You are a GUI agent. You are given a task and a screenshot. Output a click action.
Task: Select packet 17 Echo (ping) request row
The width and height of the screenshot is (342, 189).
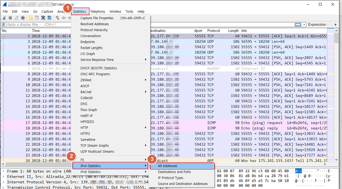(164, 123)
